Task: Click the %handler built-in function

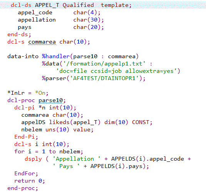Action: 56,57
